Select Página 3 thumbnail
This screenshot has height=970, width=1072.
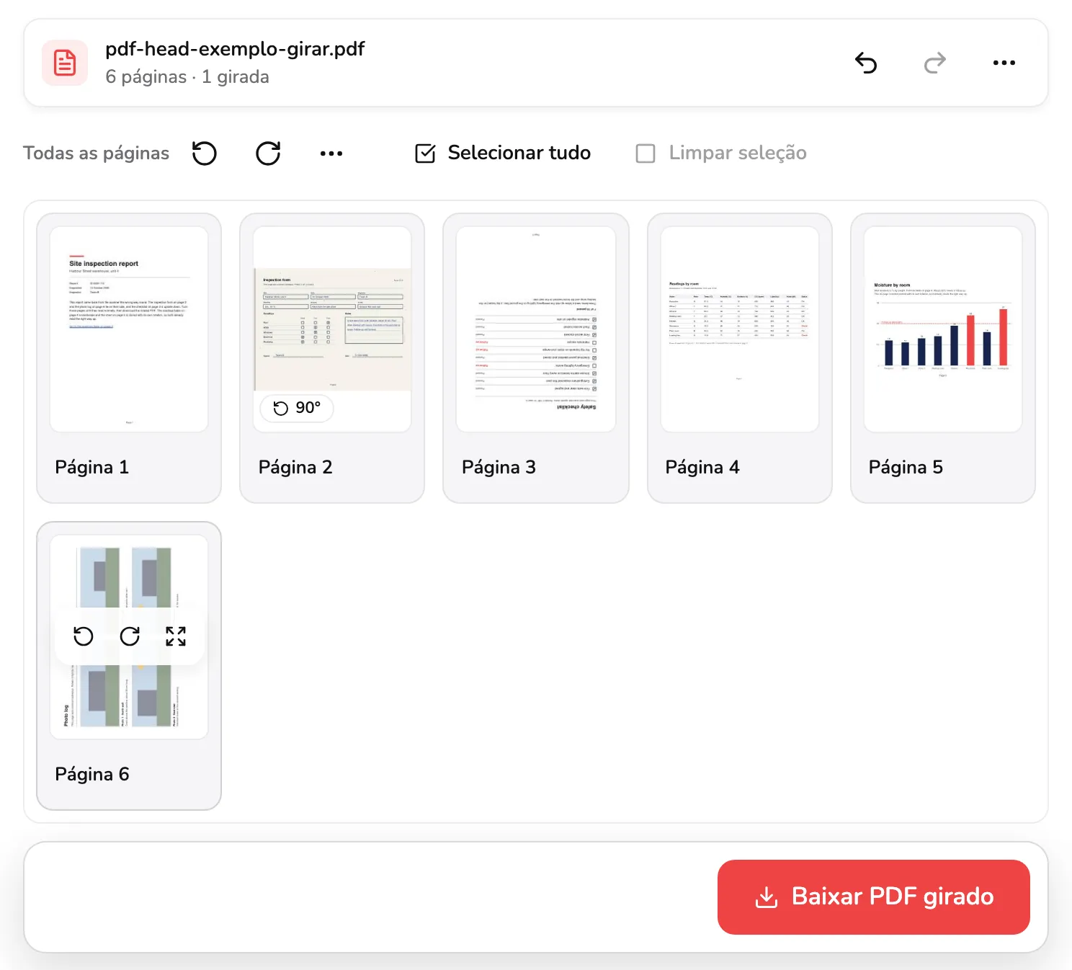[536, 329]
